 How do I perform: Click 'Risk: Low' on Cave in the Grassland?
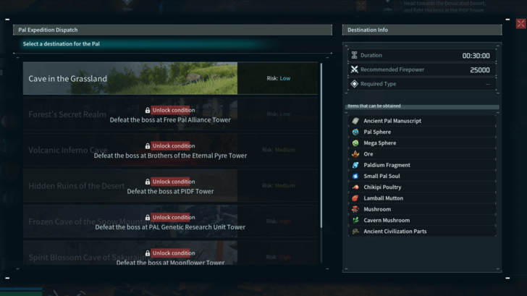tap(279, 78)
